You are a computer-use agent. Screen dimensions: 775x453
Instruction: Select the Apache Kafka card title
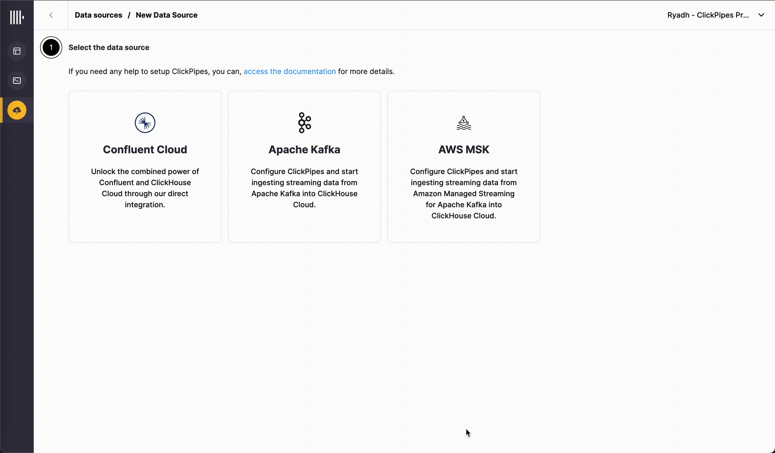click(304, 149)
